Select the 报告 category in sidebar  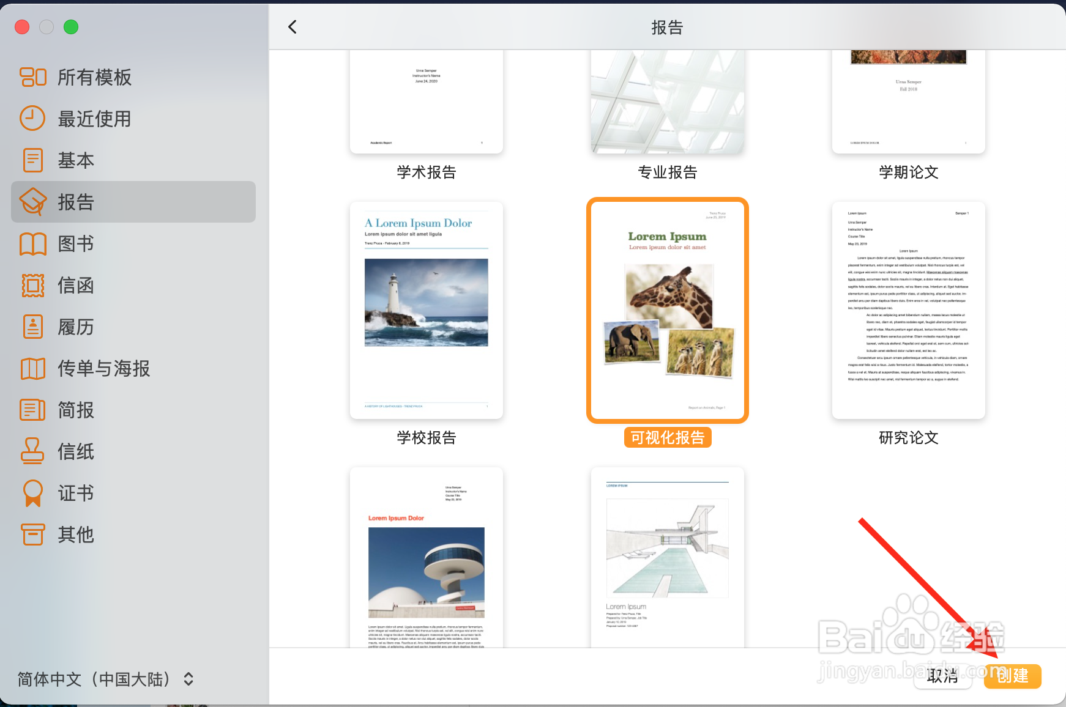(x=76, y=202)
